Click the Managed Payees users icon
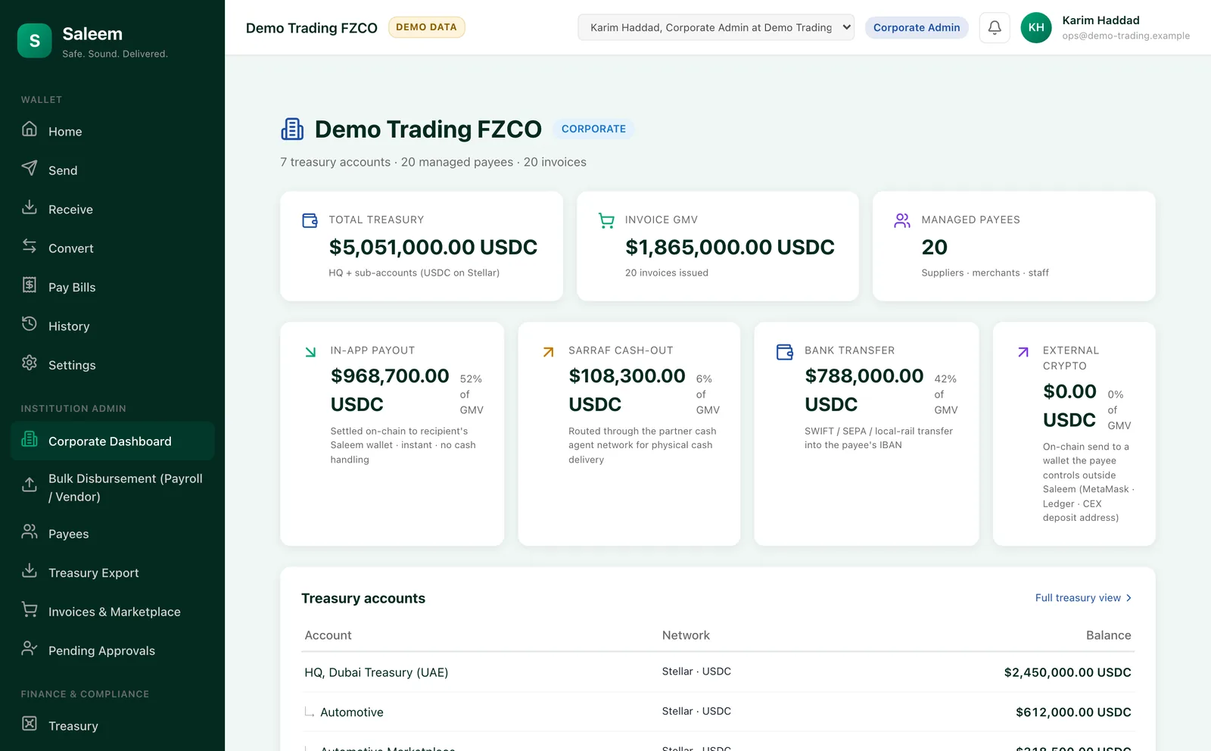The width and height of the screenshot is (1211, 751). 902,220
